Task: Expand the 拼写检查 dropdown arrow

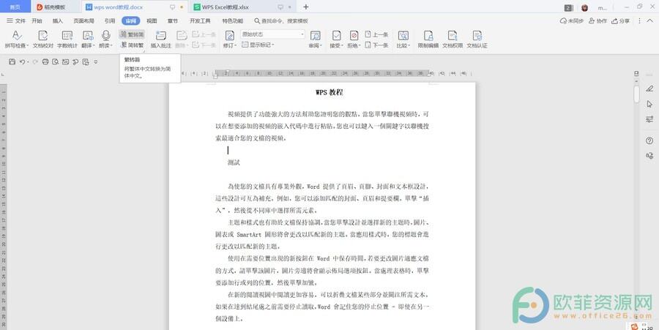Action: point(28,46)
